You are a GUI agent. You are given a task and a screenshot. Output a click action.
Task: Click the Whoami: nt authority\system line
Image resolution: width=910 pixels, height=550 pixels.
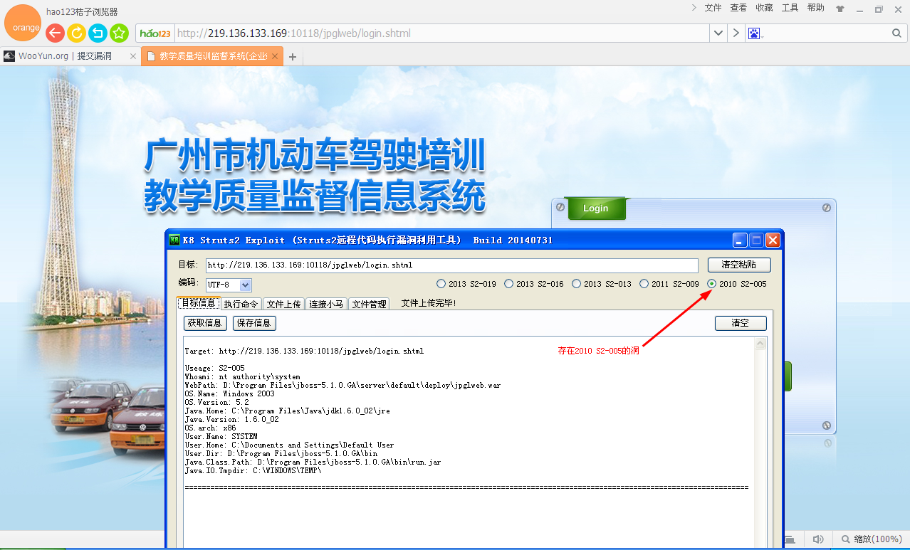point(242,376)
